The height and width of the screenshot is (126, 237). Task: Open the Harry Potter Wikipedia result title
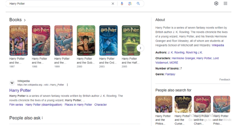[x=20, y=90]
